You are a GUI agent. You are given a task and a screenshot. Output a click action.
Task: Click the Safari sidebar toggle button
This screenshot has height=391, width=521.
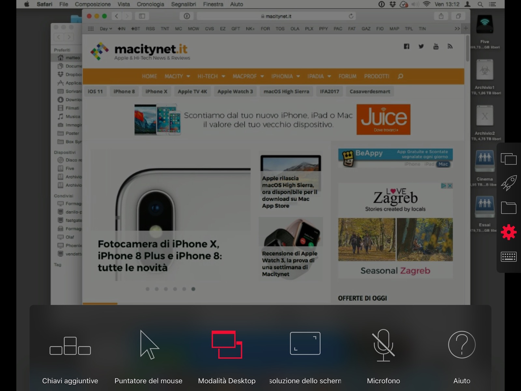click(142, 16)
